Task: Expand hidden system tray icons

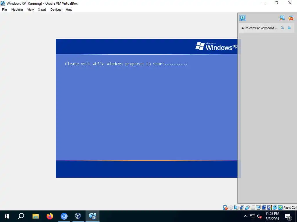Action: click(x=245, y=216)
